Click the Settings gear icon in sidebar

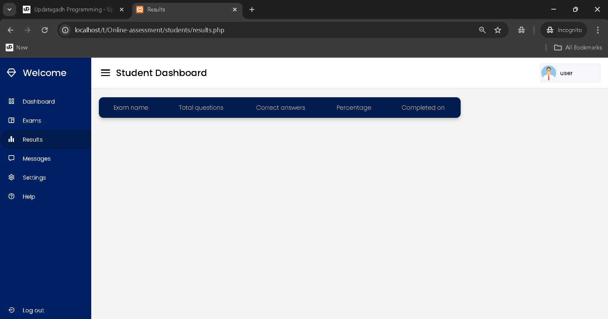click(11, 177)
